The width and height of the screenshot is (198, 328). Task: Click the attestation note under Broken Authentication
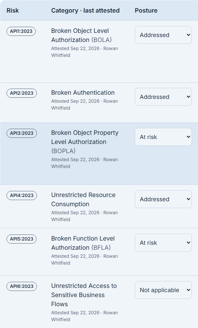85,104
